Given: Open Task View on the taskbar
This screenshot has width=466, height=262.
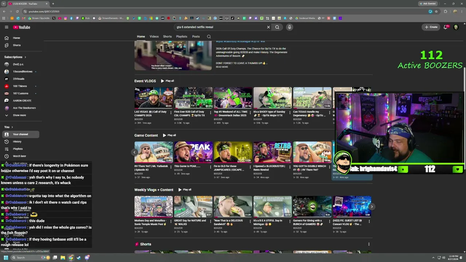Looking at the screenshot, I should click(55, 258).
